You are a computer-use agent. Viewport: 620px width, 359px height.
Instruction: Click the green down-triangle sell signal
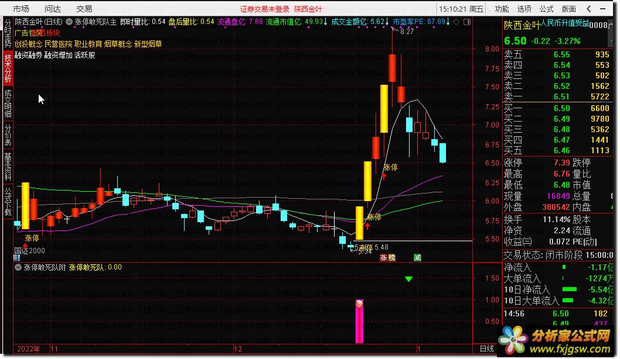[408, 279]
